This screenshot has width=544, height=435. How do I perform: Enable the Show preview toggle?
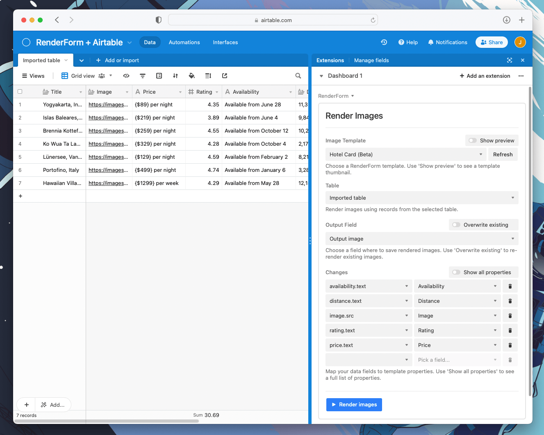(473, 140)
